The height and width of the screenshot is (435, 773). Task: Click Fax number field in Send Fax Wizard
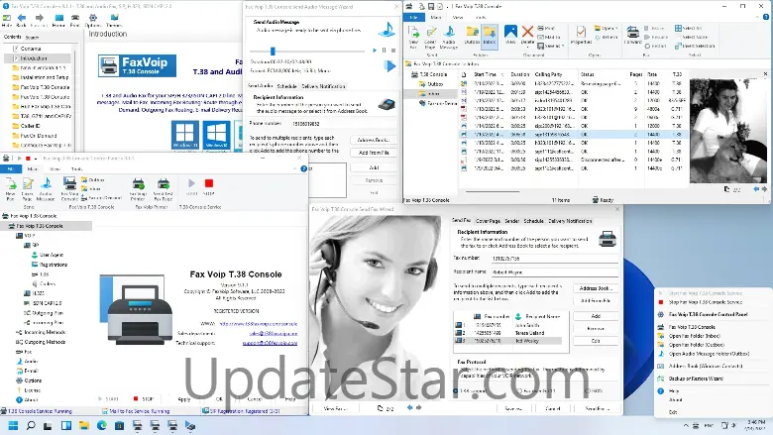(x=554, y=259)
